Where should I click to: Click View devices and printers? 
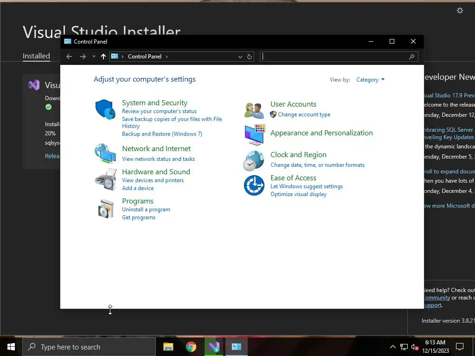click(x=153, y=180)
